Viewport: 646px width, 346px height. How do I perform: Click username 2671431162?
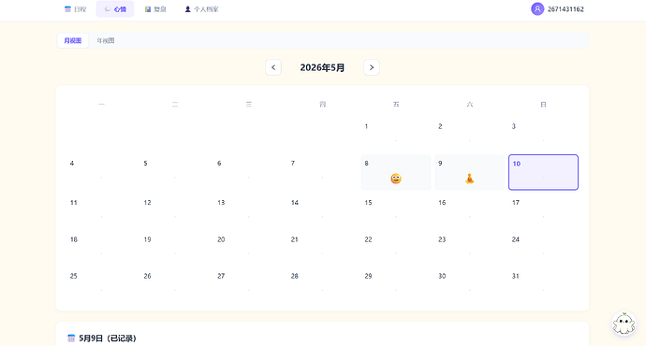tap(565, 9)
